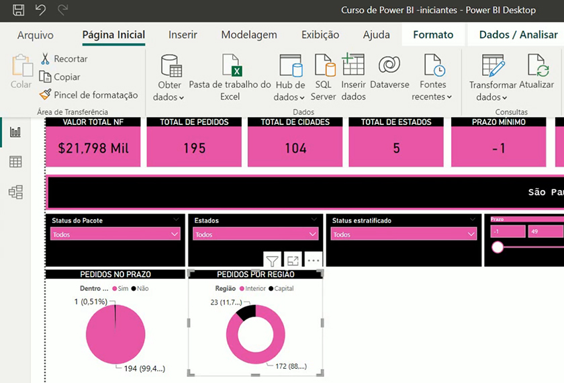Switch to the Modelagem tab
The width and height of the screenshot is (564, 383).
(x=248, y=35)
